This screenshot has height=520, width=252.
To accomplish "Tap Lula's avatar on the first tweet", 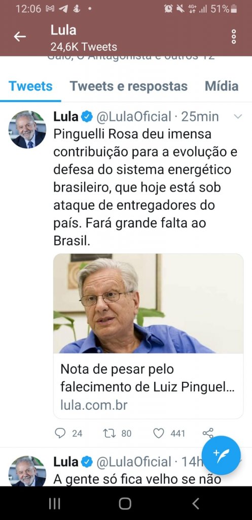I will [27, 129].
